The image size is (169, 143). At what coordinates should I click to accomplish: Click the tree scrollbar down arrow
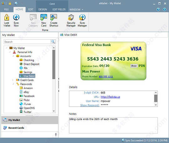pos(54,111)
